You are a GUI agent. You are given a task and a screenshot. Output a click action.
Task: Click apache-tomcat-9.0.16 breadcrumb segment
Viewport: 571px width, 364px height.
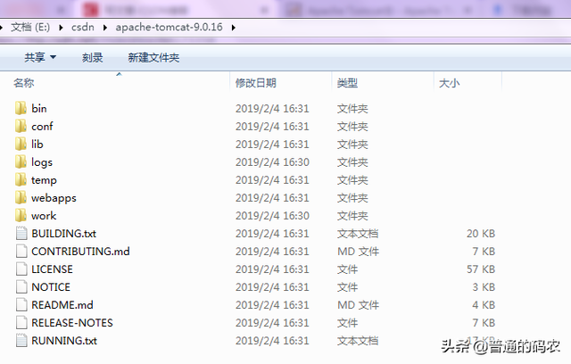click(x=169, y=27)
